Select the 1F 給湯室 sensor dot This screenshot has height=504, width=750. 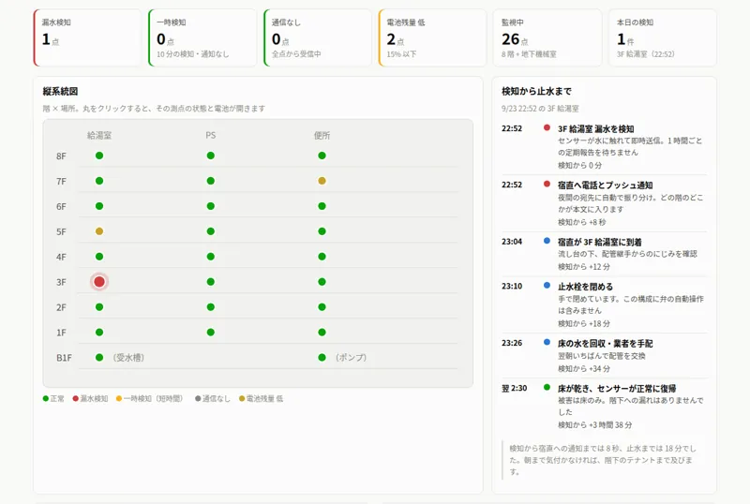tap(99, 333)
